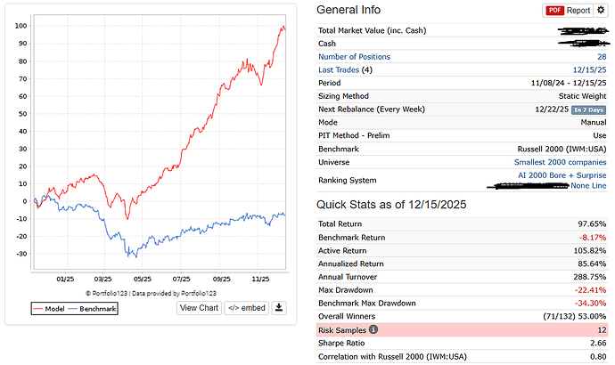Click the red PDF badge icon

(555, 10)
